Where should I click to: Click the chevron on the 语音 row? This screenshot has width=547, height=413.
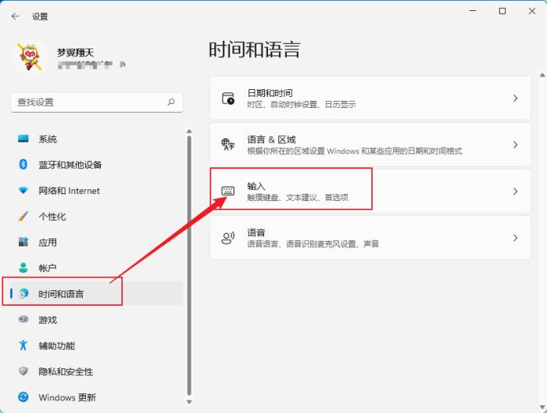(x=515, y=238)
